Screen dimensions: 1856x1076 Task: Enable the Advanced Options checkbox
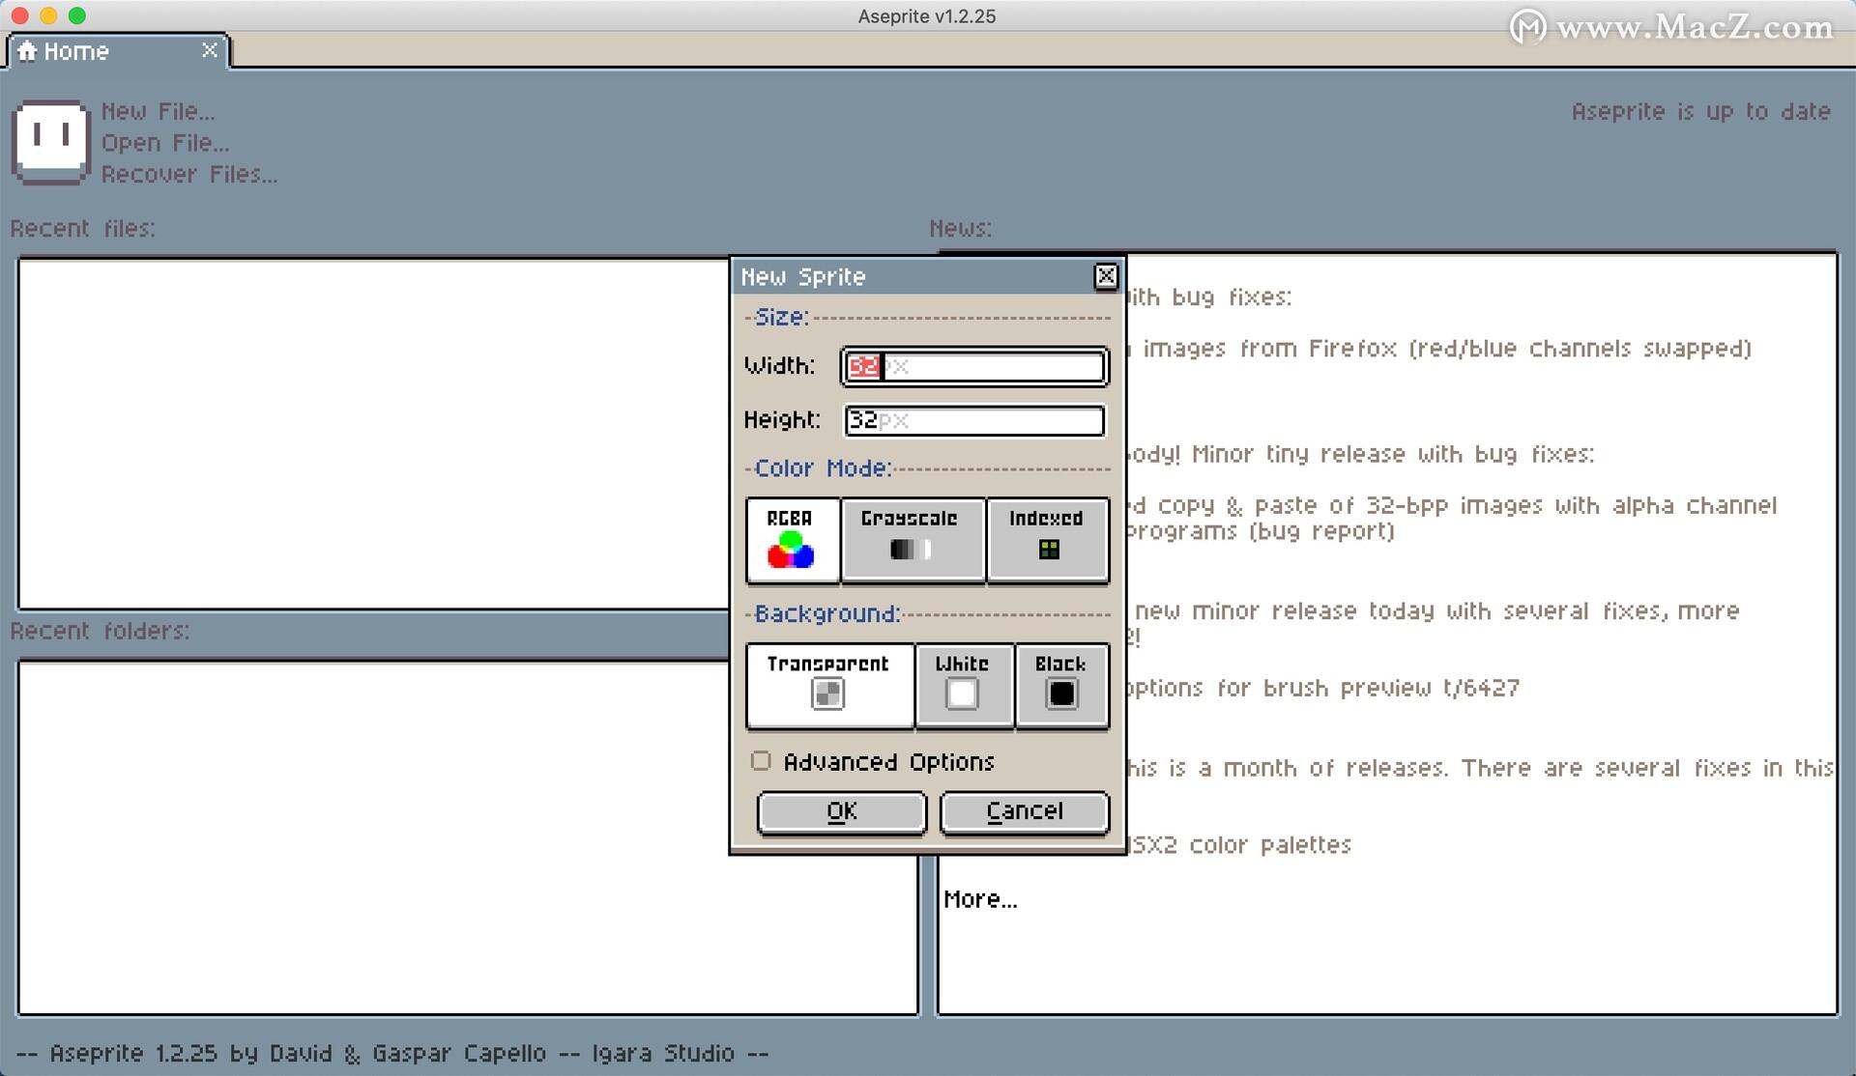pyautogui.click(x=761, y=761)
